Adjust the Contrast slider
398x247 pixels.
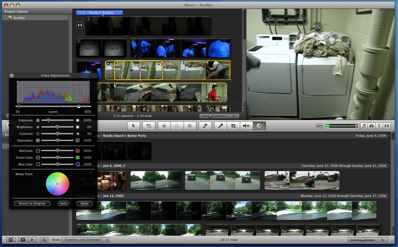[x=58, y=134]
